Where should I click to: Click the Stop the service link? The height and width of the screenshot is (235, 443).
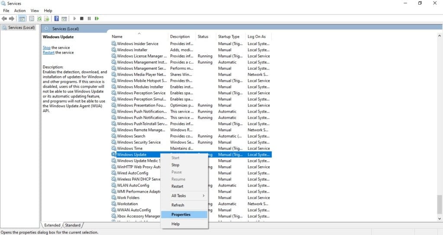tap(47, 48)
